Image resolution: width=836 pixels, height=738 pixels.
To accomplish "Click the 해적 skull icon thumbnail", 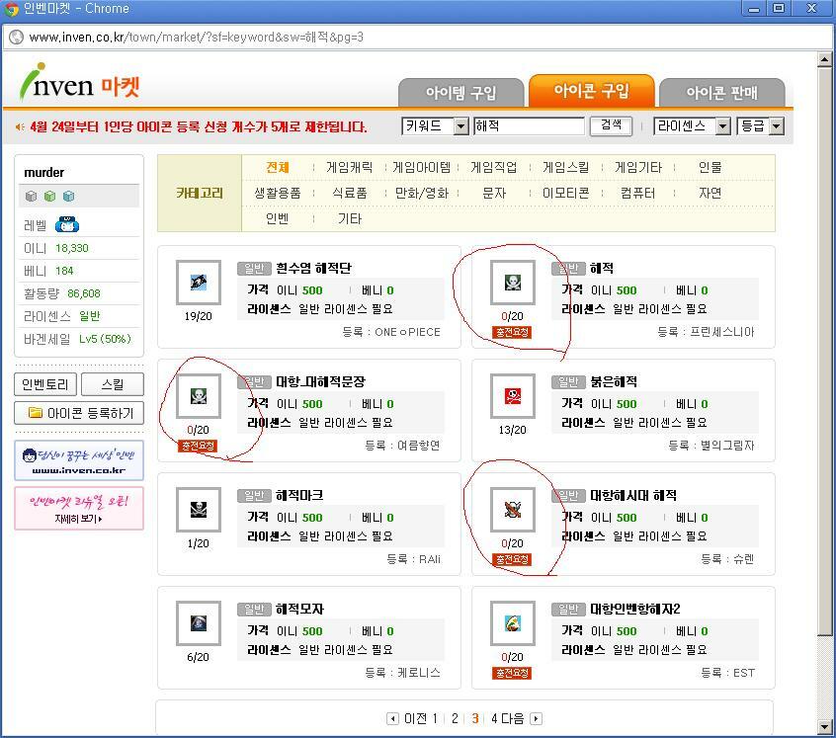I will [x=513, y=284].
